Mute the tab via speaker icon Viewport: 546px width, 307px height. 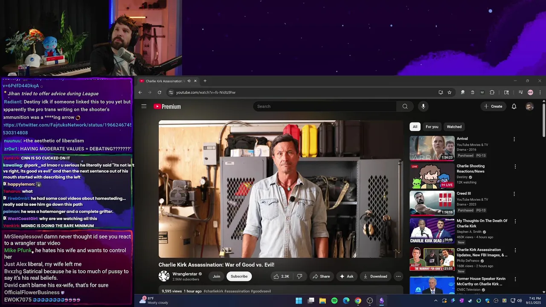189,81
